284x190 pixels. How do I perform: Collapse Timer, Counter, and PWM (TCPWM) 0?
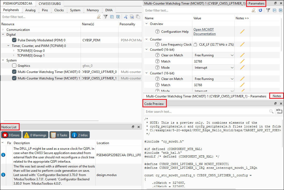point(8,46)
